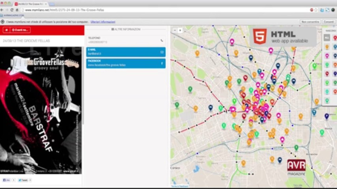Click the HTML5 web app available banner
337x189 pixels.
(x=283, y=36)
